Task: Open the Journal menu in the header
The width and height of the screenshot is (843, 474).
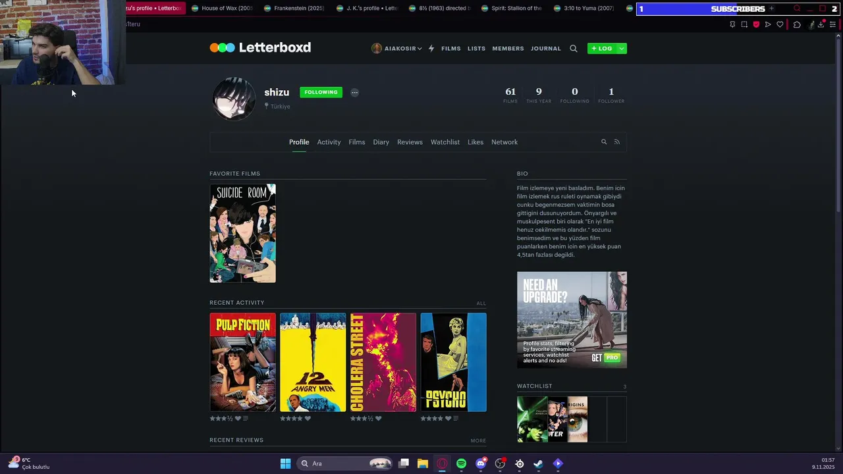Action: (x=546, y=49)
